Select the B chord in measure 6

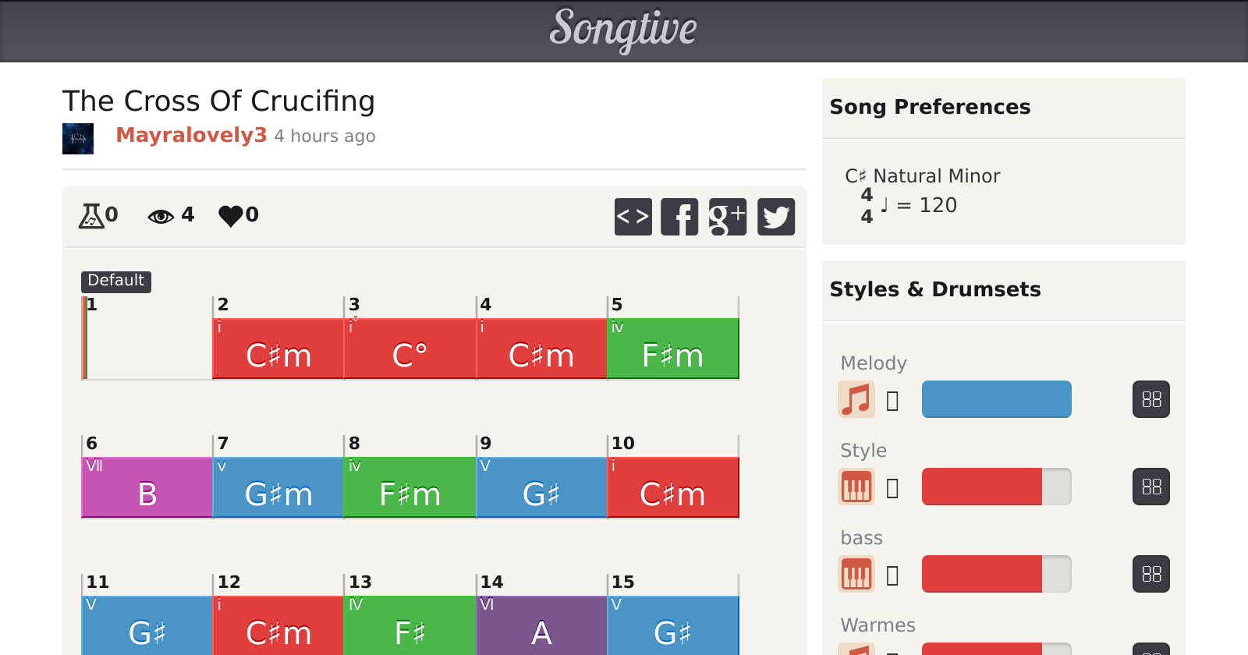147,494
